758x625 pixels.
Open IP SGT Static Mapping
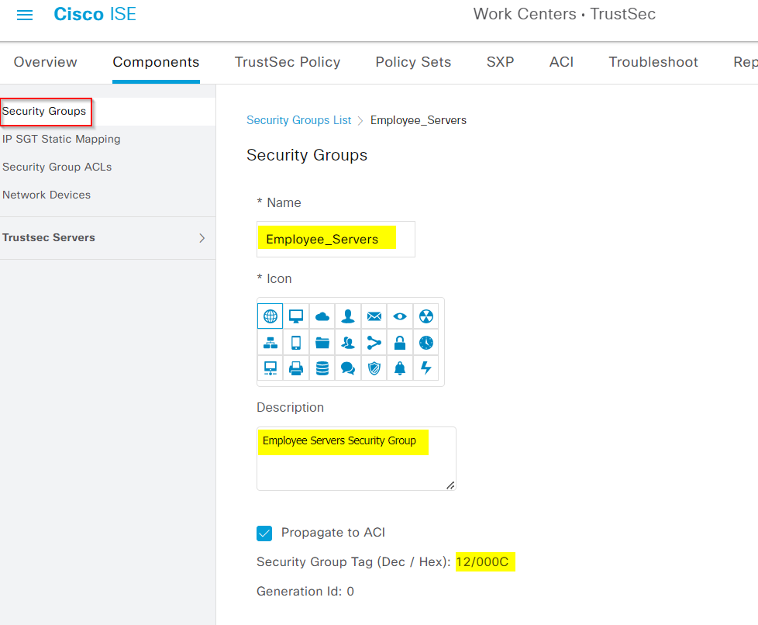tap(61, 140)
